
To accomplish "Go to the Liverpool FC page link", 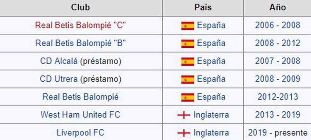I will 80,132.
